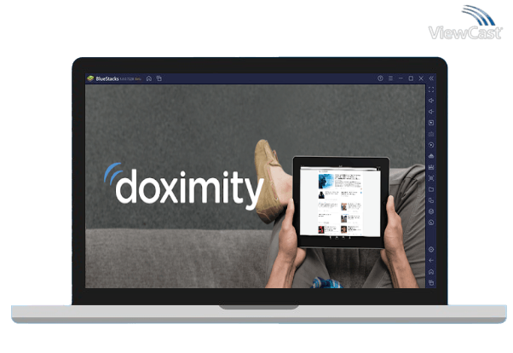Open the media manager folder icon

(x=431, y=189)
